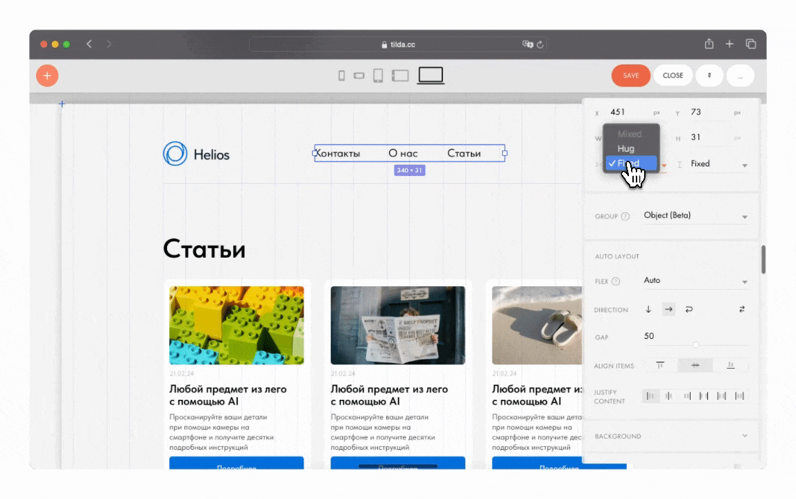Set direction to horizontal right arrow
This screenshot has width=796, height=499.
tap(668, 309)
